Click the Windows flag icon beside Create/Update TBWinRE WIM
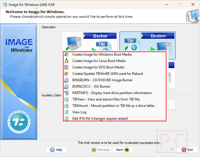Viewport: 200px width, 157px height. (x=66, y=74)
